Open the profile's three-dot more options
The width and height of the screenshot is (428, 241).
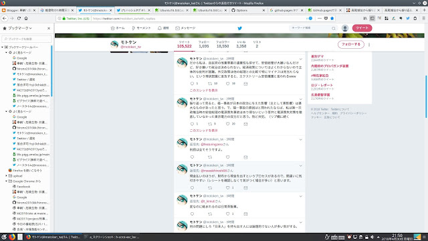[x=369, y=45]
